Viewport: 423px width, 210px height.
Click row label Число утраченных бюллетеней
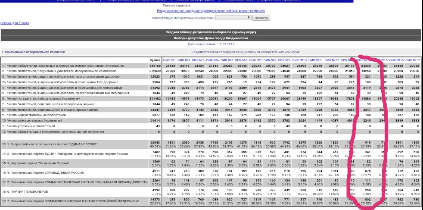[31, 126]
